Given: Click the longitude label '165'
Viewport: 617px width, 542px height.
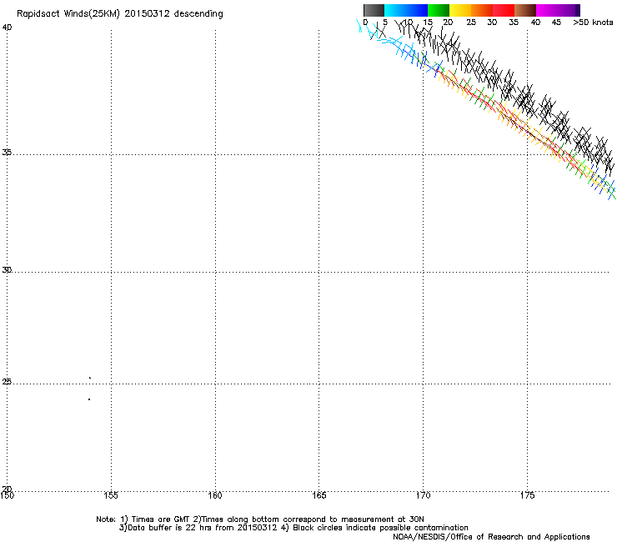Looking at the screenshot, I should coord(319,495).
